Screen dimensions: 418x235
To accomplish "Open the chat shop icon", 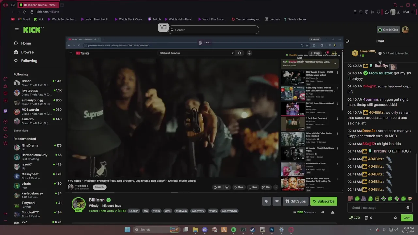I will click(368, 218).
